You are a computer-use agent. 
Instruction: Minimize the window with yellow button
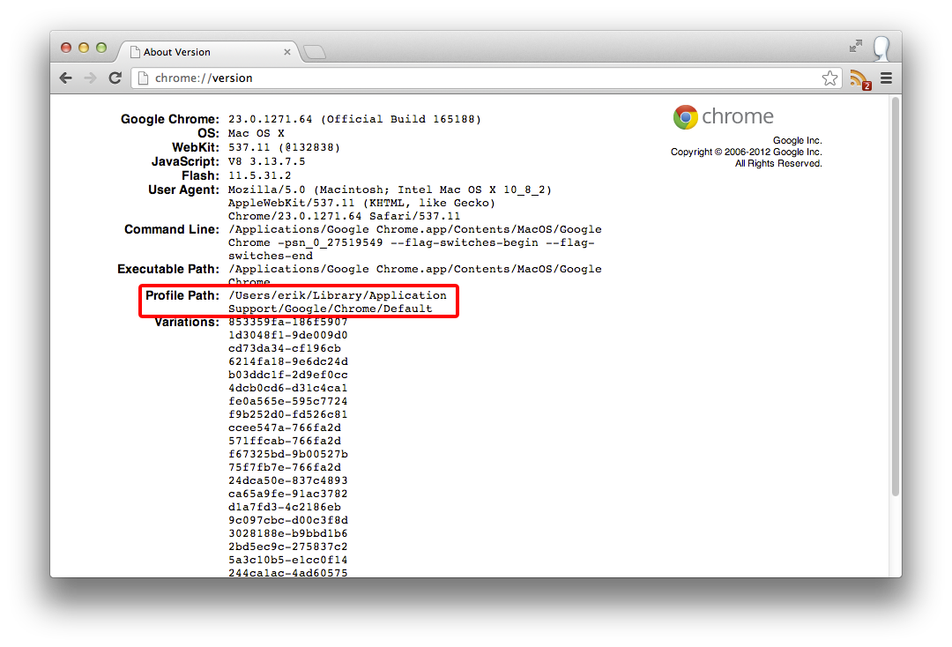click(x=84, y=48)
